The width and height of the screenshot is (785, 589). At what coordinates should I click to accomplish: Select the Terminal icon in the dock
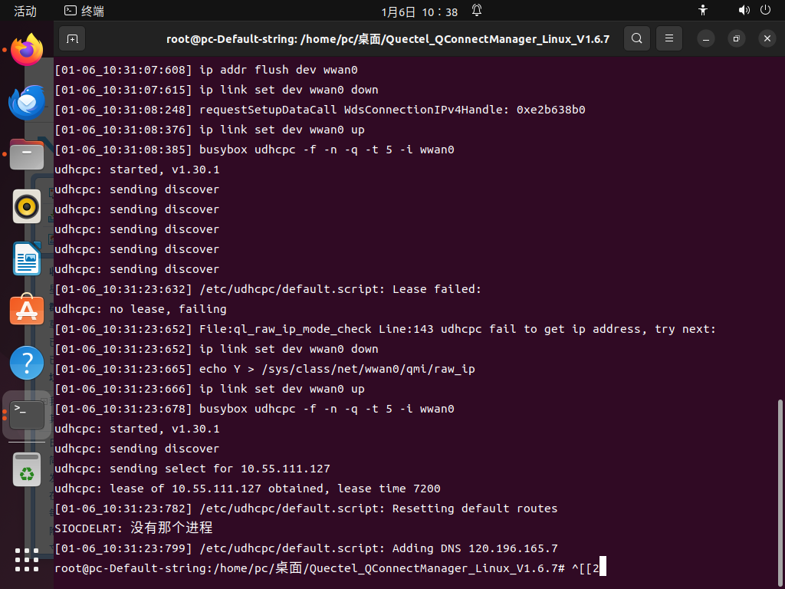(x=27, y=415)
